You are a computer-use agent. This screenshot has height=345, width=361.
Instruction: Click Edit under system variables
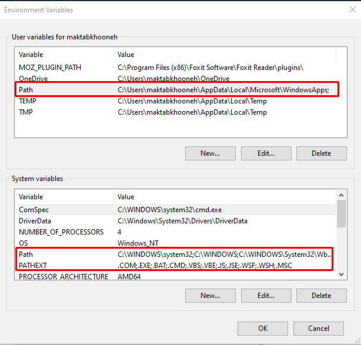pos(266,295)
